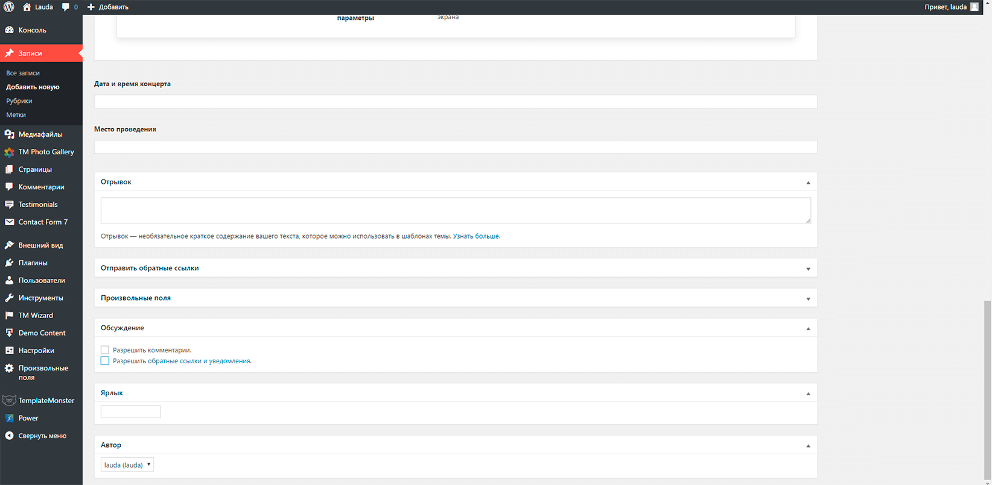This screenshot has height=485, width=992.
Task: Collapse the Отрывок panel arrow
Action: [808, 183]
